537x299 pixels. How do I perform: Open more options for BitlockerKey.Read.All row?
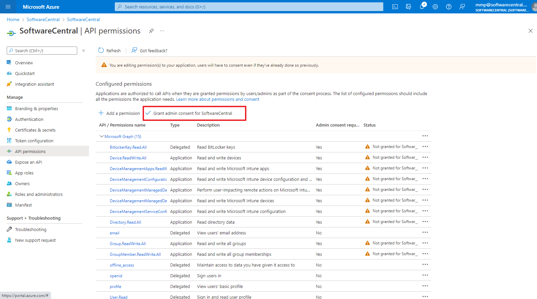pos(425,147)
